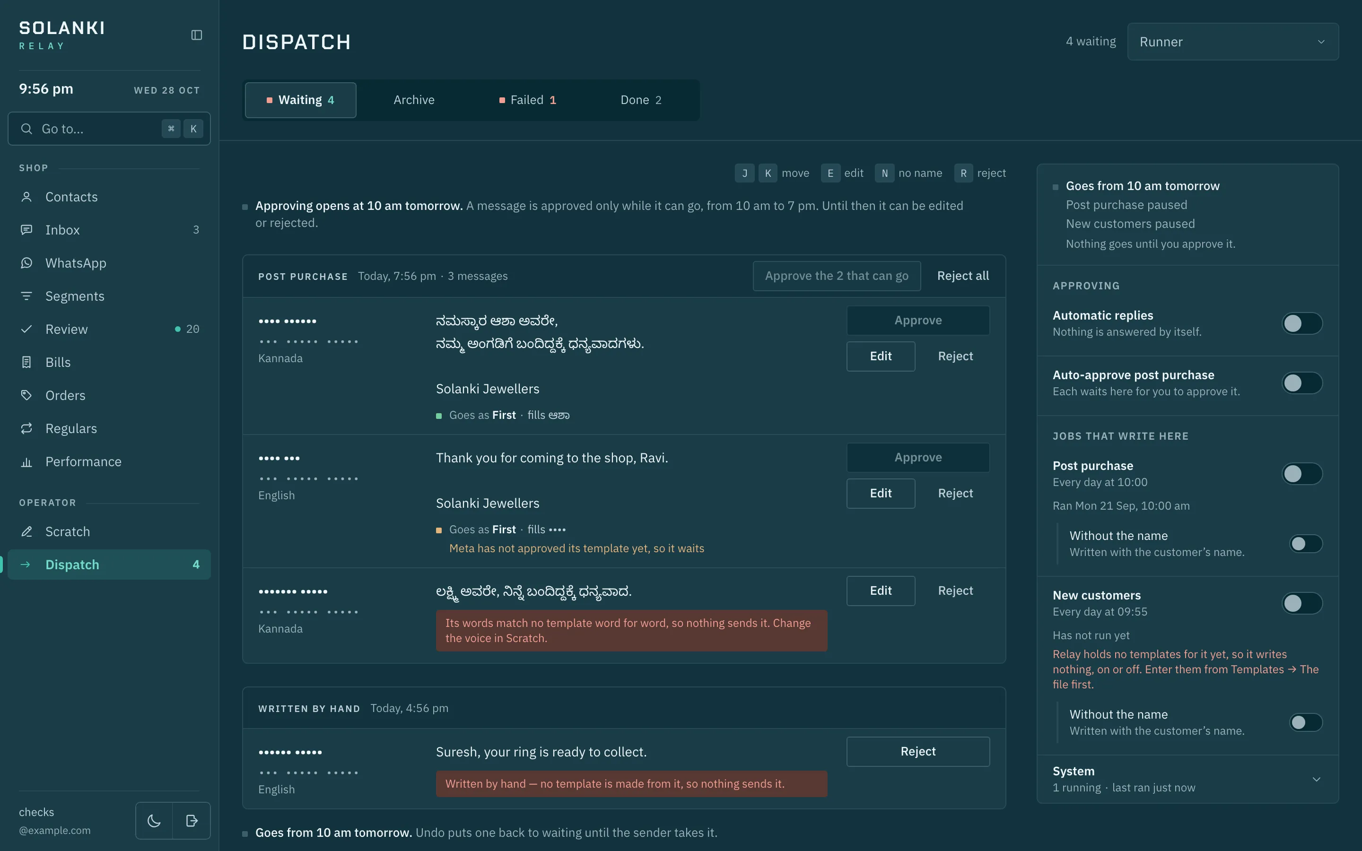This screenshot has width=1362, height=851.
Task: Click the R reject shortcut key
Action: click(963, 174)
